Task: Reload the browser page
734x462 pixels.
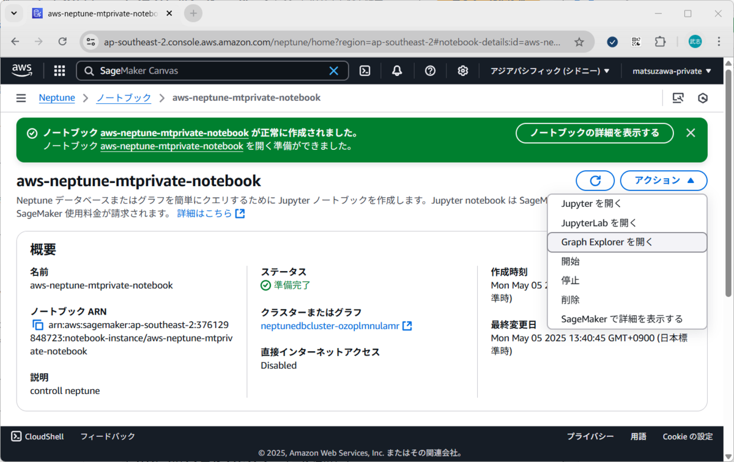Action: tap(62, 42)
